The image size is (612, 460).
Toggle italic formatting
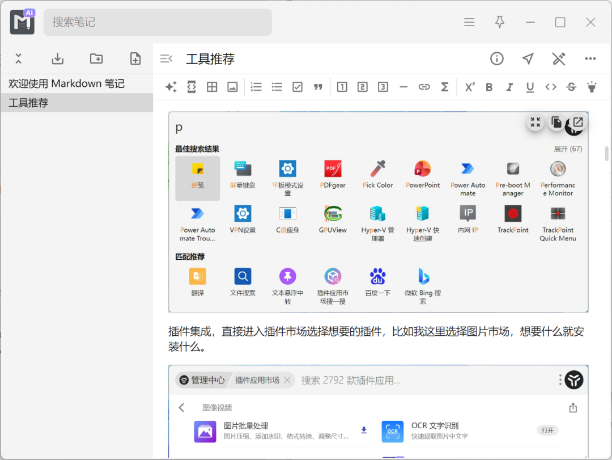(509, 87)
